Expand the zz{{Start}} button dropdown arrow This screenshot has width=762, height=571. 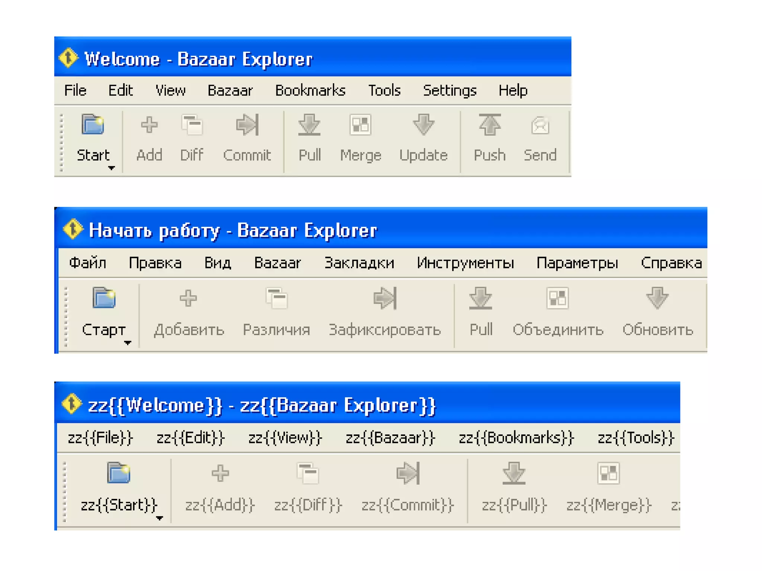(160, 518)
